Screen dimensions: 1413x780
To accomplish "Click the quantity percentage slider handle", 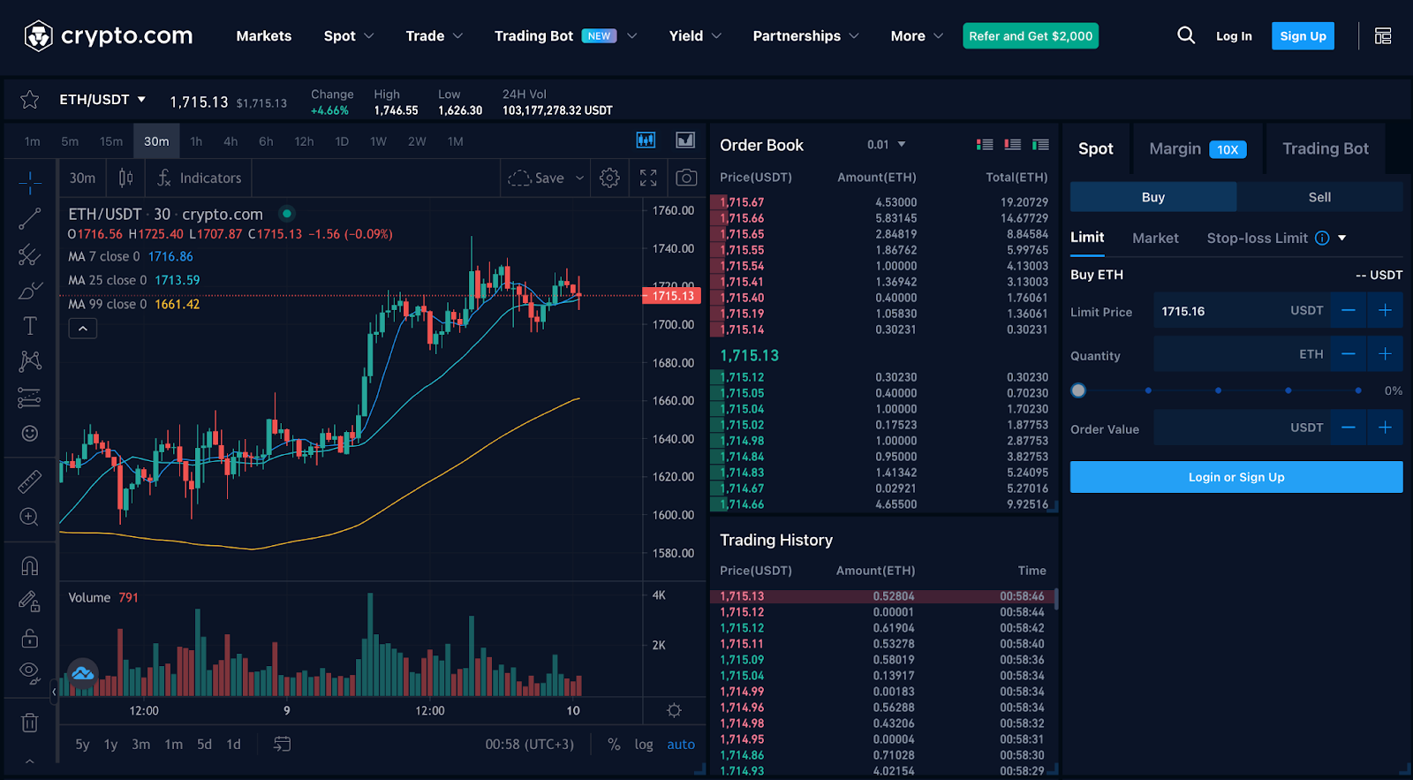I will click(x=1078, y=390).
